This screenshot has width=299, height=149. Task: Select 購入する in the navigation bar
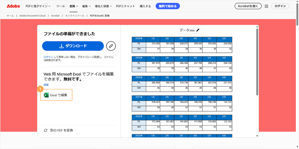point(145,6)
